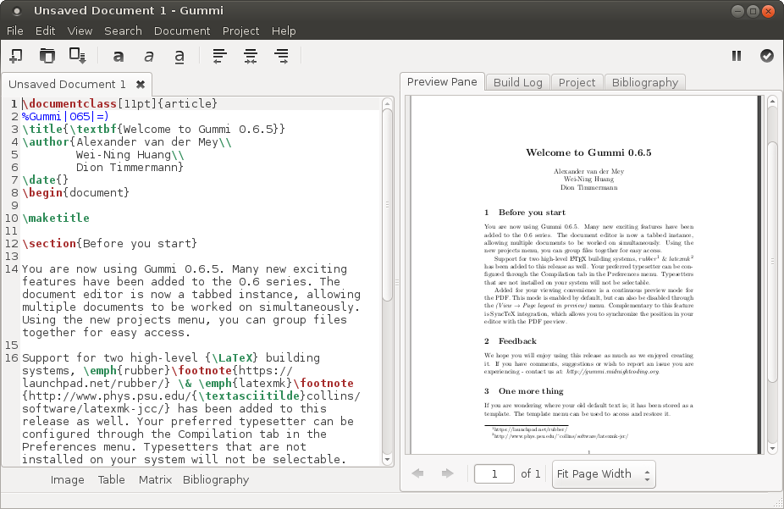Open the Document menu
This screenshot has height=509, width=784.
click(x=182, y=31)
